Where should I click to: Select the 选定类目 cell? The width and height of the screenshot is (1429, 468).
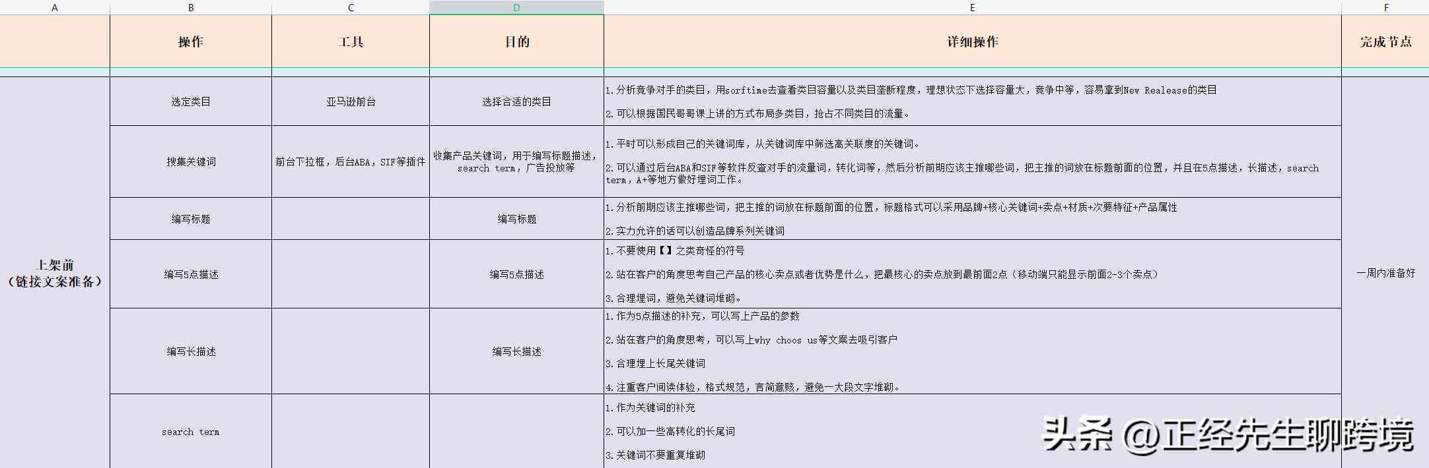(191, 102)
